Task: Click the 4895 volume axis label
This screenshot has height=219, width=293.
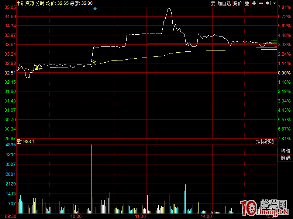Action: [11, 145]
